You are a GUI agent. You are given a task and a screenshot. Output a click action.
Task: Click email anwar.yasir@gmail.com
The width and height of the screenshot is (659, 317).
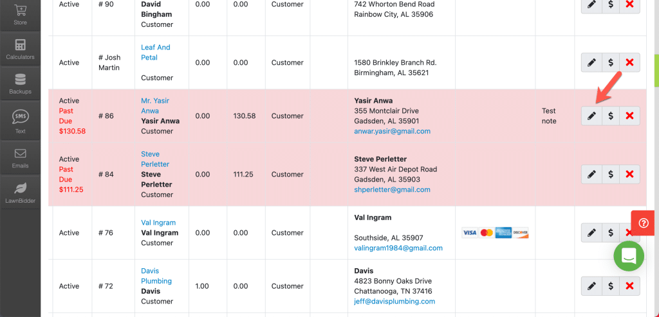[x=392, y=132]
